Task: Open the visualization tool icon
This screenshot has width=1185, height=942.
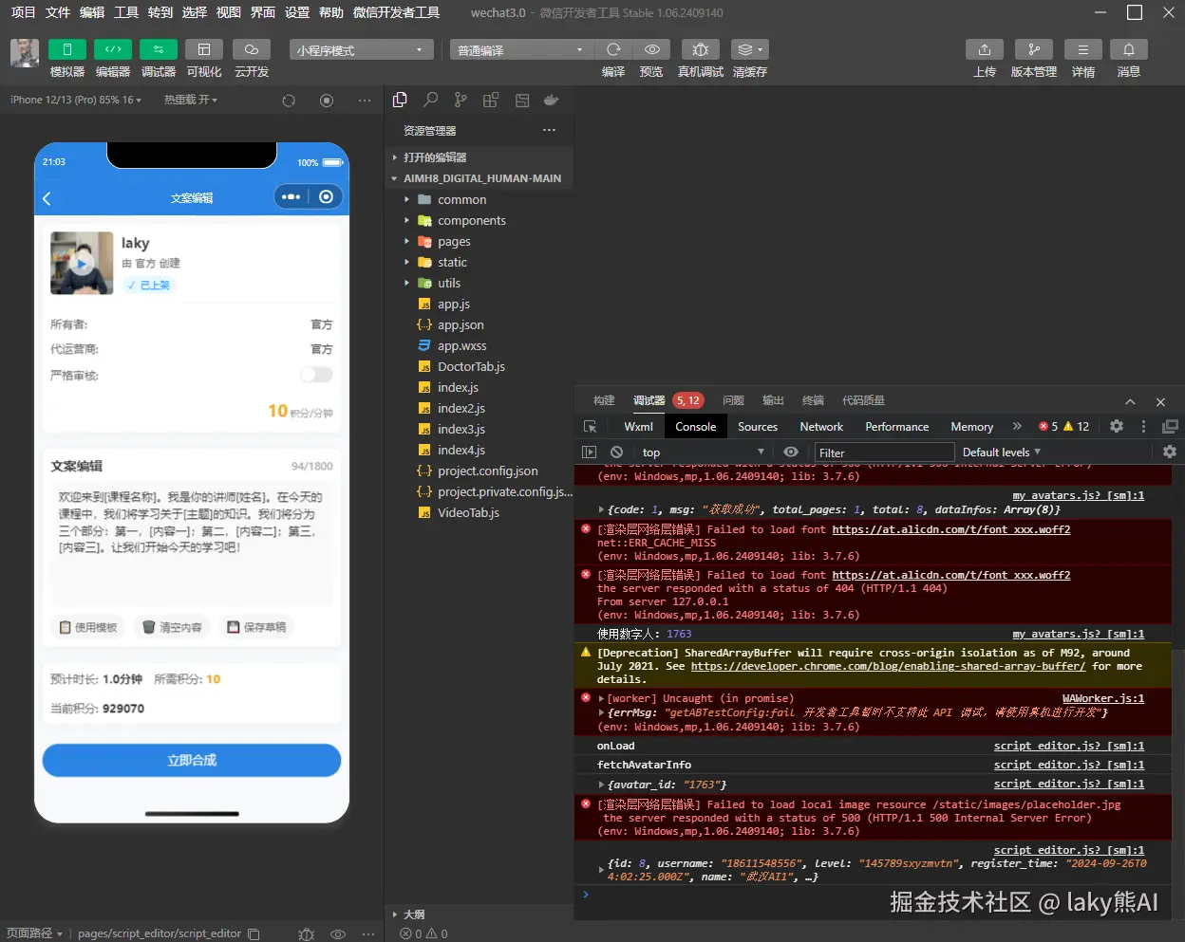Action: pos(203,49)
